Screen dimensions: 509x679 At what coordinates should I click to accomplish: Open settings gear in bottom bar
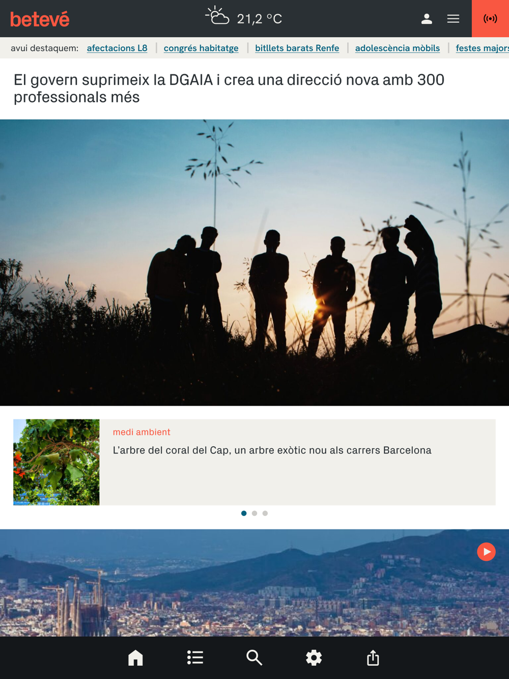click(314, 658)
